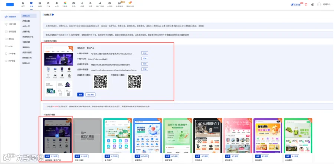Select 分销专题 in the left sidebar

[10, 24]
